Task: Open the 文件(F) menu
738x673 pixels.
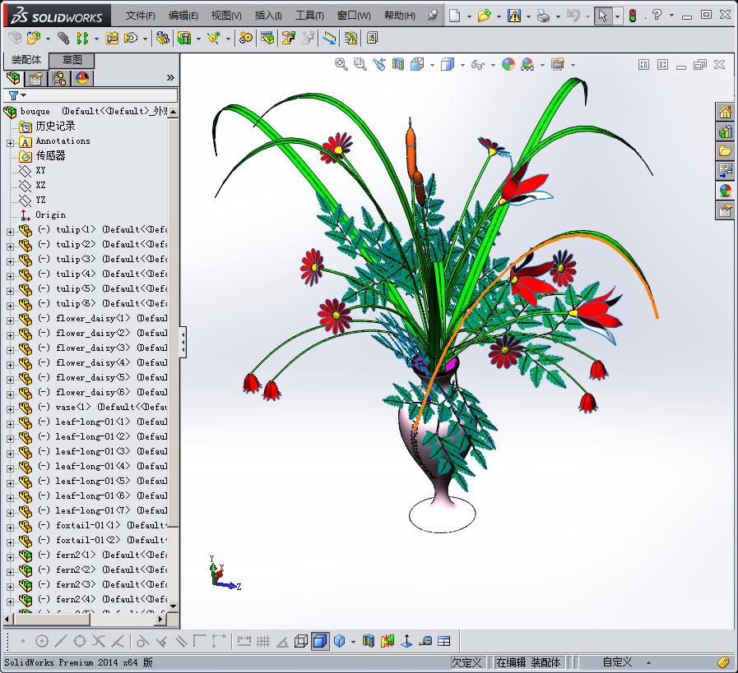Action: tap(140, 16)
